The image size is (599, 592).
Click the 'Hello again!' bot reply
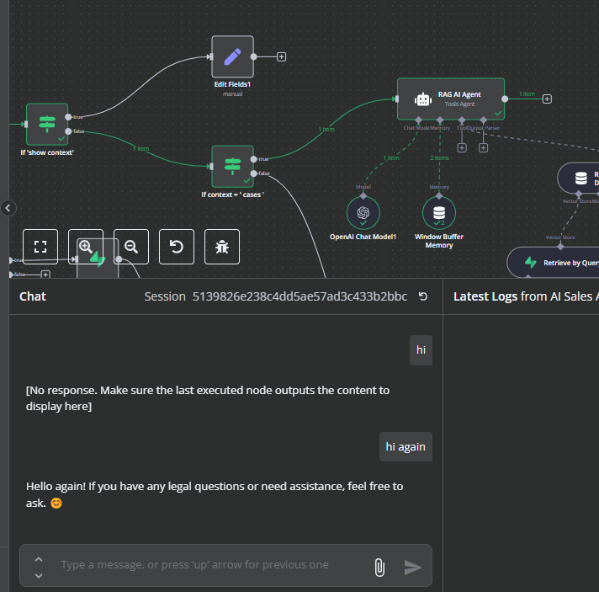pos(215,494)
